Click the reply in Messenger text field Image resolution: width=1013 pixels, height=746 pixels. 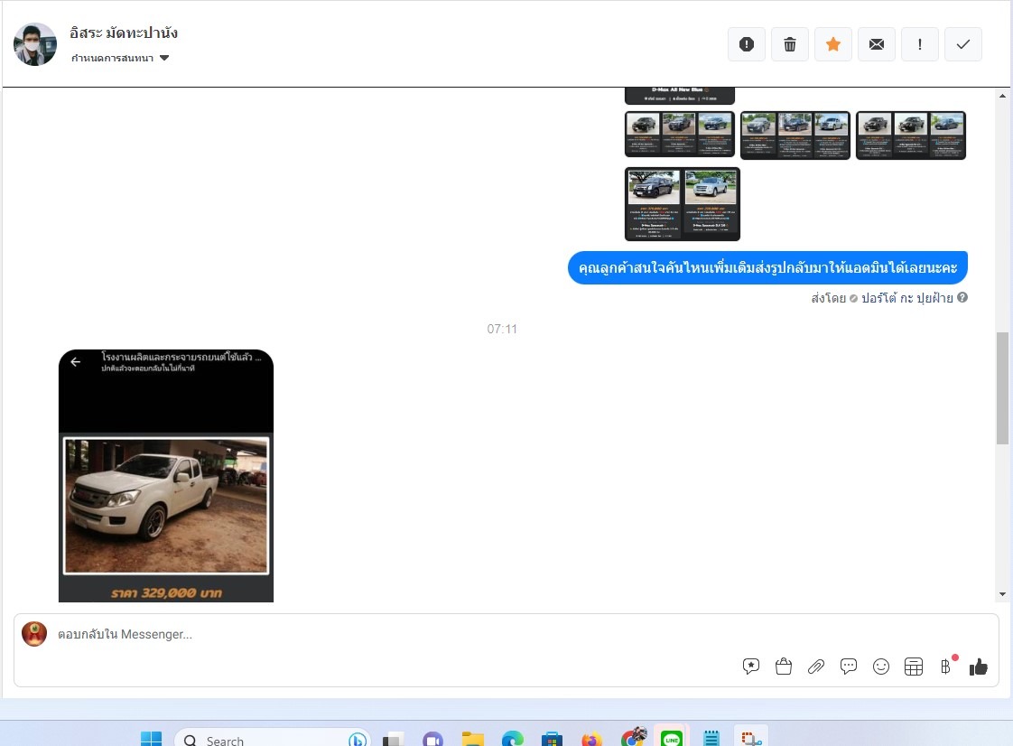coord(361,635)
